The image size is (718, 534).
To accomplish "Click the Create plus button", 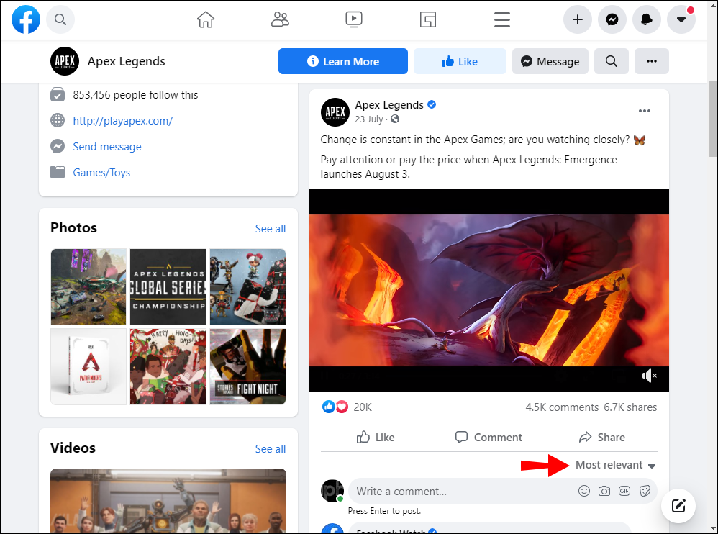I will [578, 19].
